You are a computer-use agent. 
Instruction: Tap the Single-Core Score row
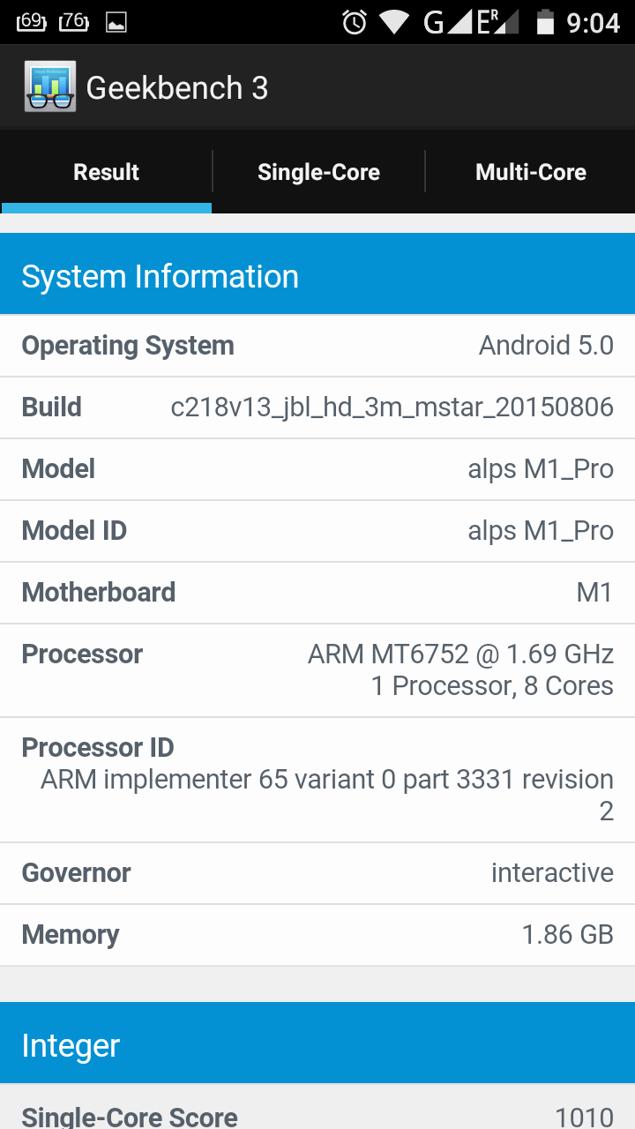pos(317,1109)
